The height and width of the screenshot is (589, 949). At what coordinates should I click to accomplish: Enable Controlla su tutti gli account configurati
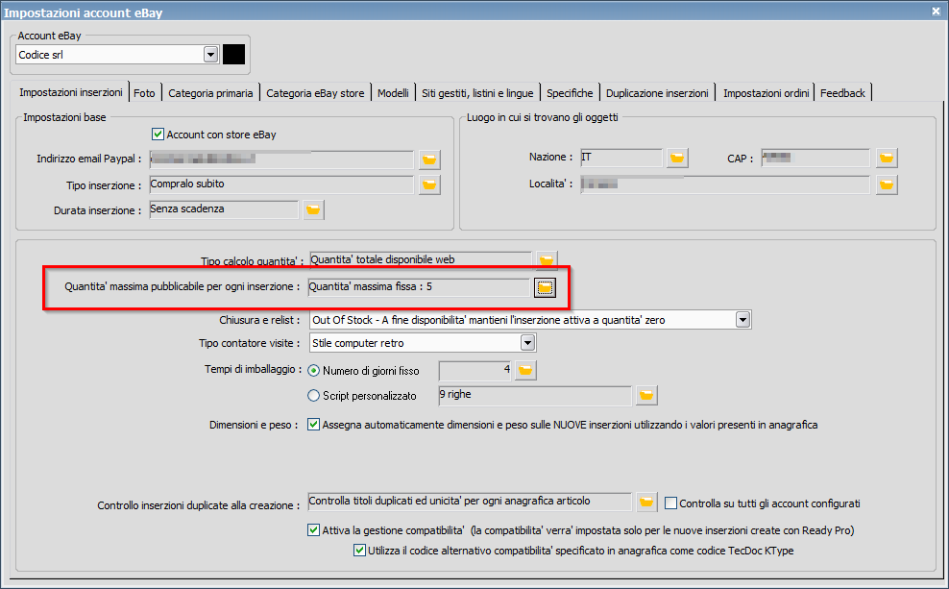(x=670, y=503)
